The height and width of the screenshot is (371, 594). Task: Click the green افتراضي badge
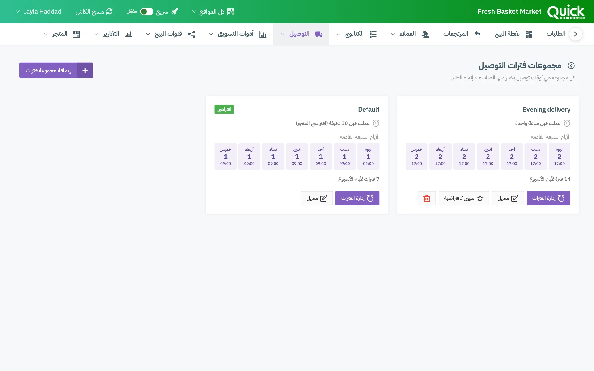(x=224, y=109)
